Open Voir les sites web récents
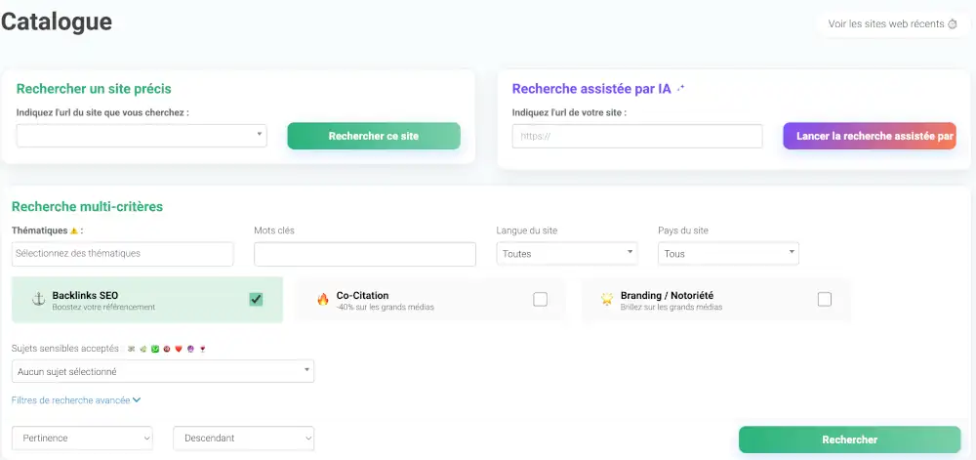This screenshot has height=460, width=976. pyautogui.click(x=893, y=24)
